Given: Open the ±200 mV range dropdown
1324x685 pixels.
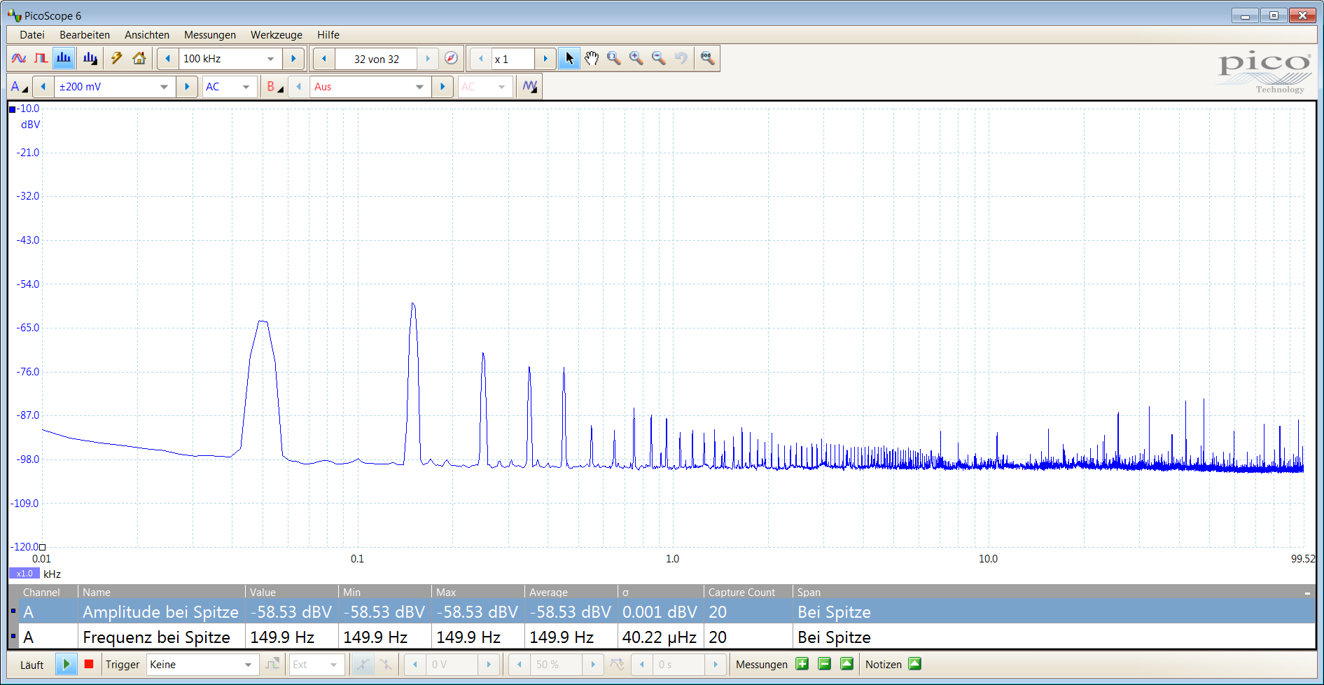Looking at the screenshot, I should [115, 87].
